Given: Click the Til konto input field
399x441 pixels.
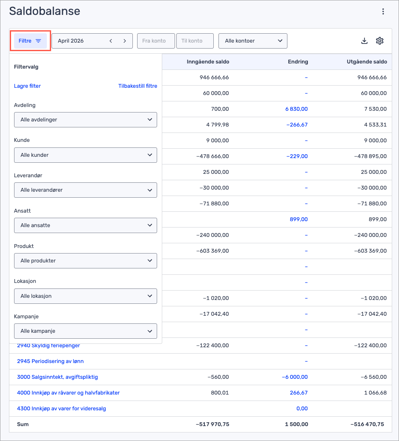Looking at the screenshot, I should point(195,41).
